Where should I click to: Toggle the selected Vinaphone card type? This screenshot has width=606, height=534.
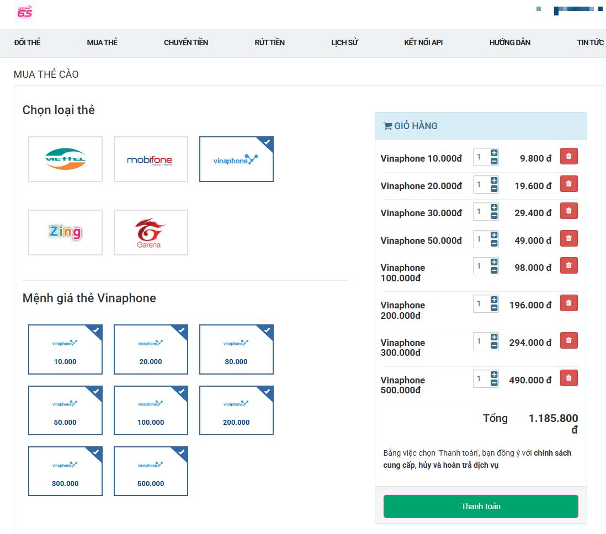(x=236, y=159)
